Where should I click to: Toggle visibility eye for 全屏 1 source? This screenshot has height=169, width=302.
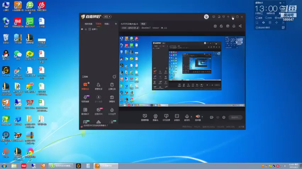(x=82, y=29)
